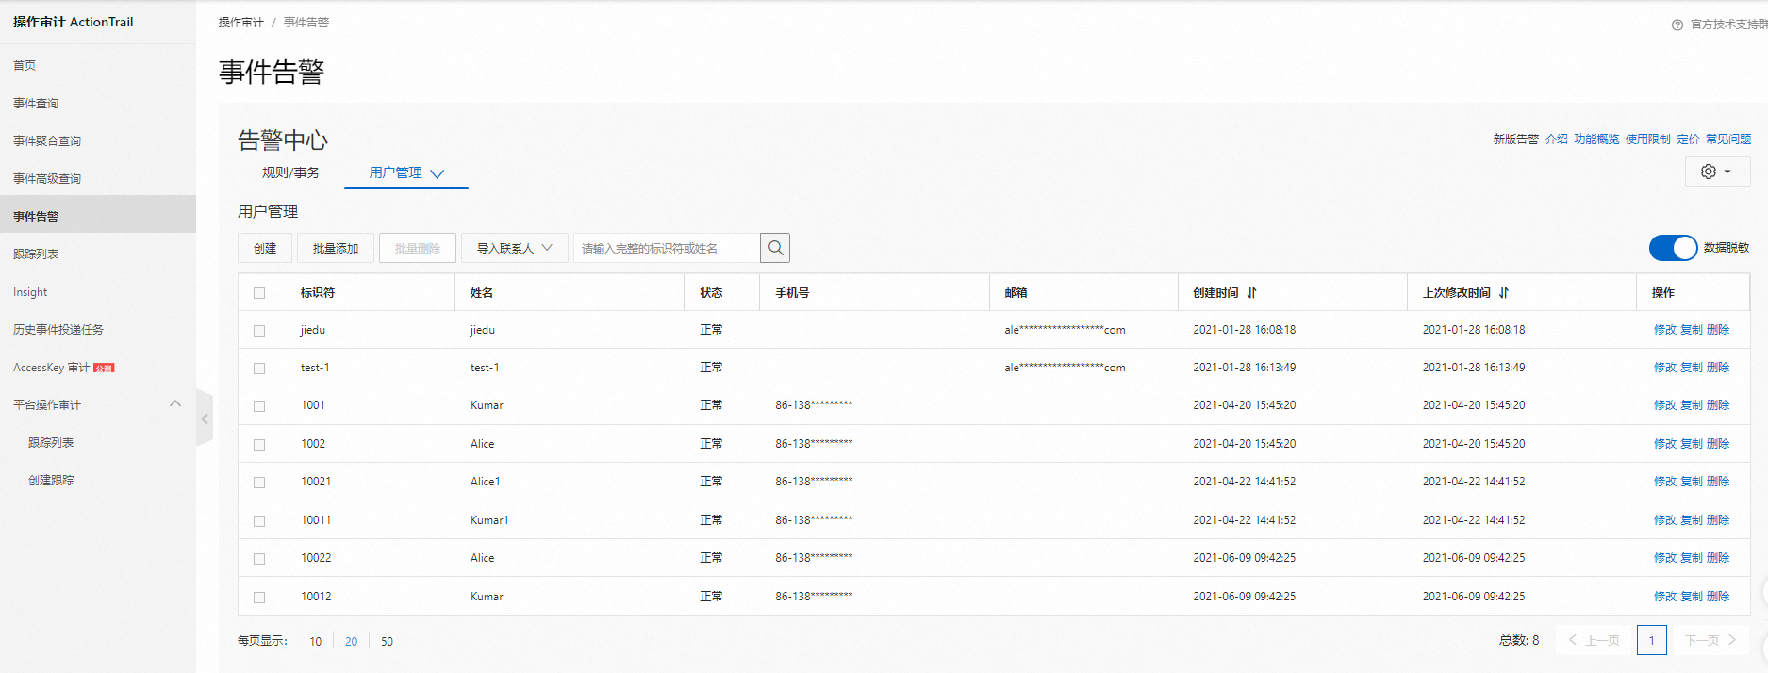1768x673 pixels.
Task: Click 删除 for identifier 10011
Action: tap(1718, 520)
